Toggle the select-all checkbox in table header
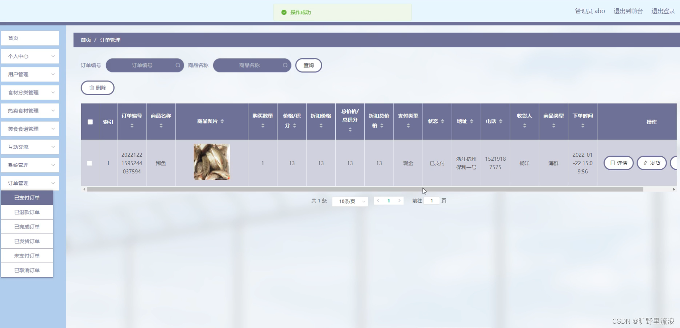 click(x=90, y=122)
